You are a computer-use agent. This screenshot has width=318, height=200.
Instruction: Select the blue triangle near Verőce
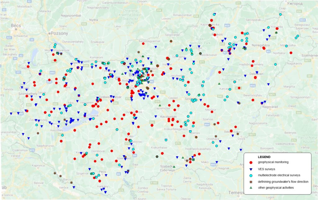click(x=74, y=187)
